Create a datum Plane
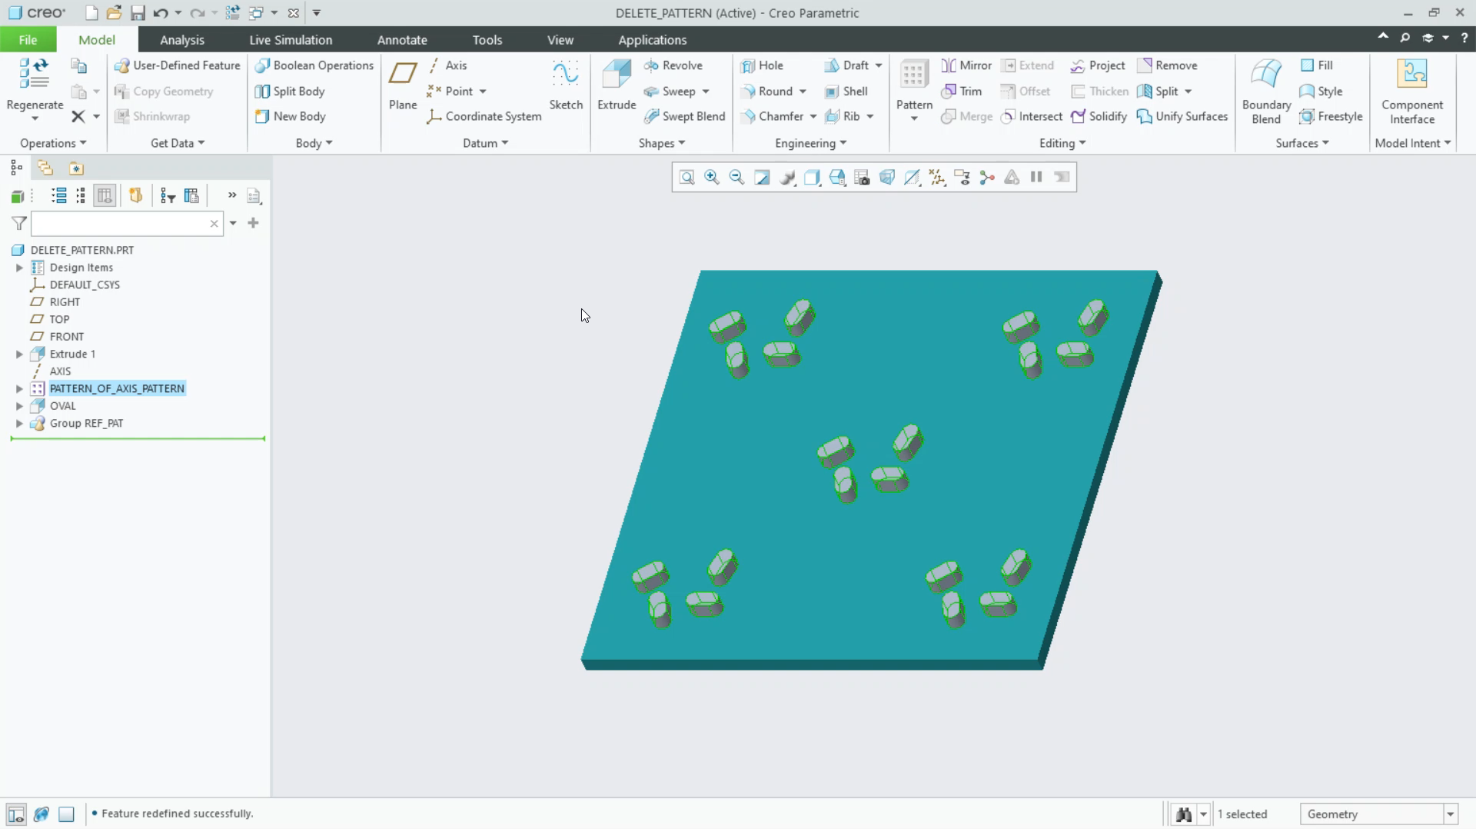This screenshot has width=1476, height=829. pos(403,85)
